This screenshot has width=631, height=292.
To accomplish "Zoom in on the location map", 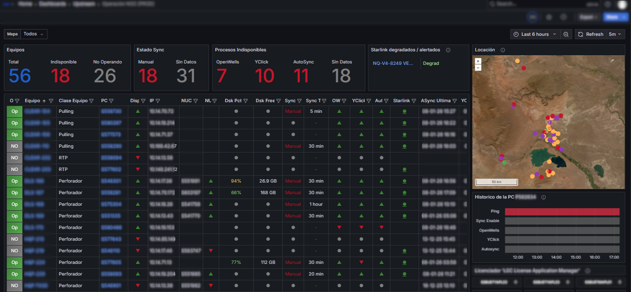I will point(478,62).
